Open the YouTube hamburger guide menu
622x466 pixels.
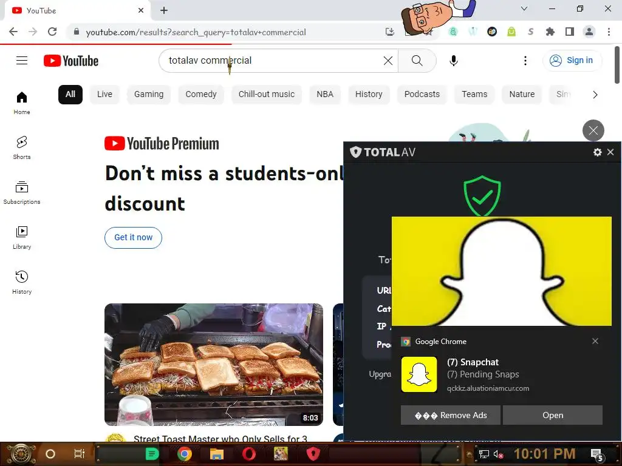point(22,60)
